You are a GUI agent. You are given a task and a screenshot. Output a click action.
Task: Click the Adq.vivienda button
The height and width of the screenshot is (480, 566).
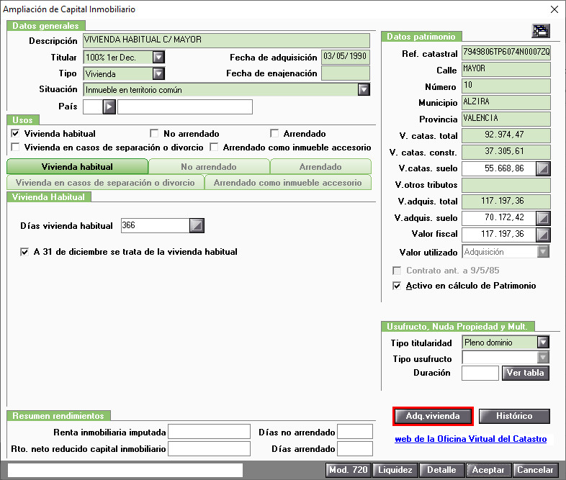coord(433,416)
